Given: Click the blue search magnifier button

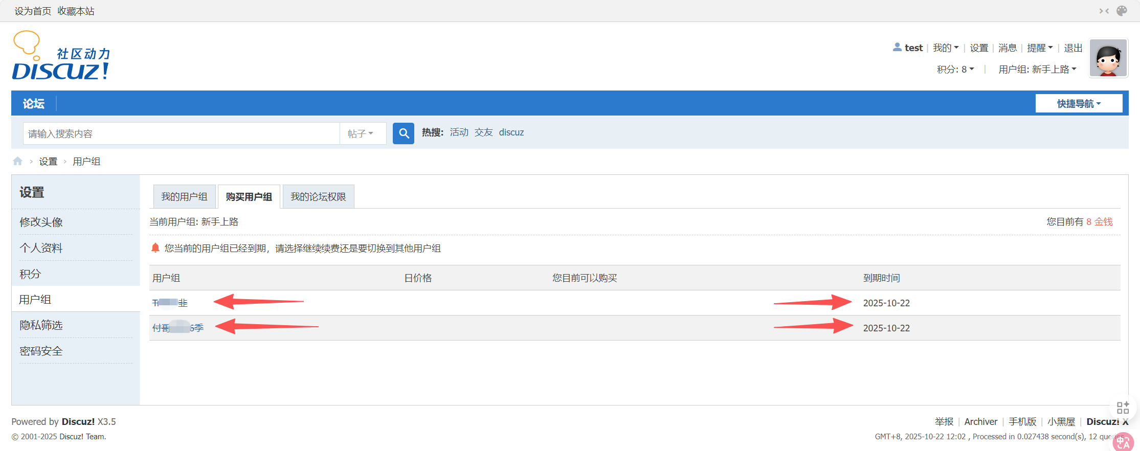Looking at the screenshot, I should coord(403,133).
